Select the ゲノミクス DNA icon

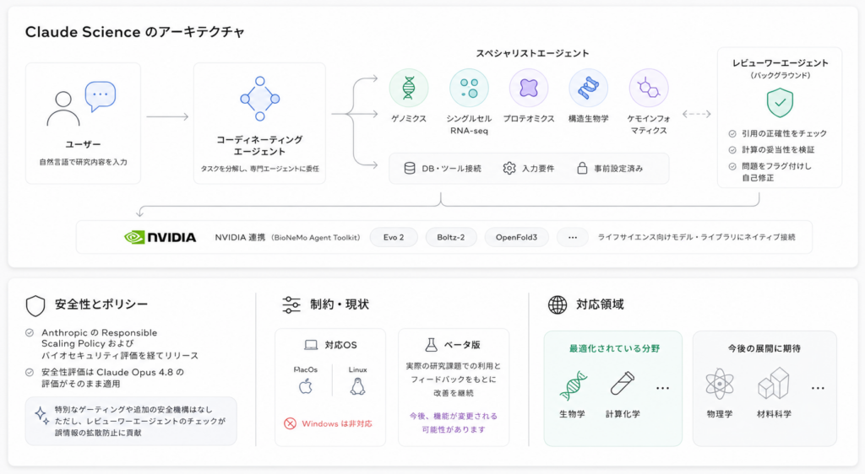pyautogui.click(x=409, y=88)
